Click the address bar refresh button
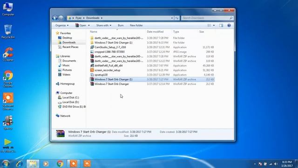This screenshot has width=298, height=168. 177,18
